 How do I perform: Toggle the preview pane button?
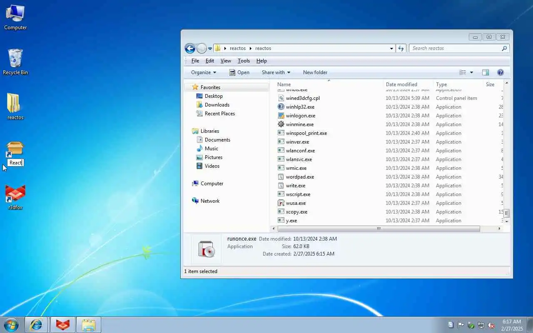coord(486,72)
